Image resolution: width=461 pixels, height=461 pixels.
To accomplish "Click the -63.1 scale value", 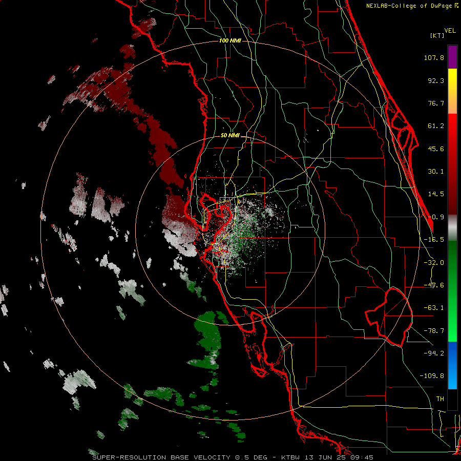I will (x=434, y=308).
